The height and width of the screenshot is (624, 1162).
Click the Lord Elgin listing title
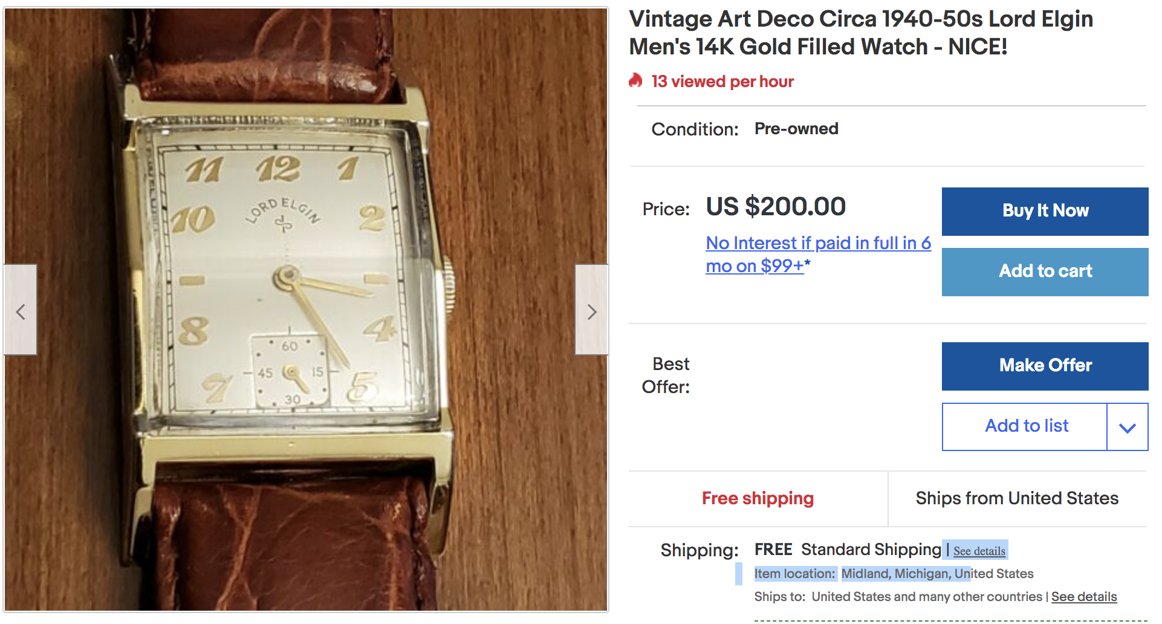861,33
